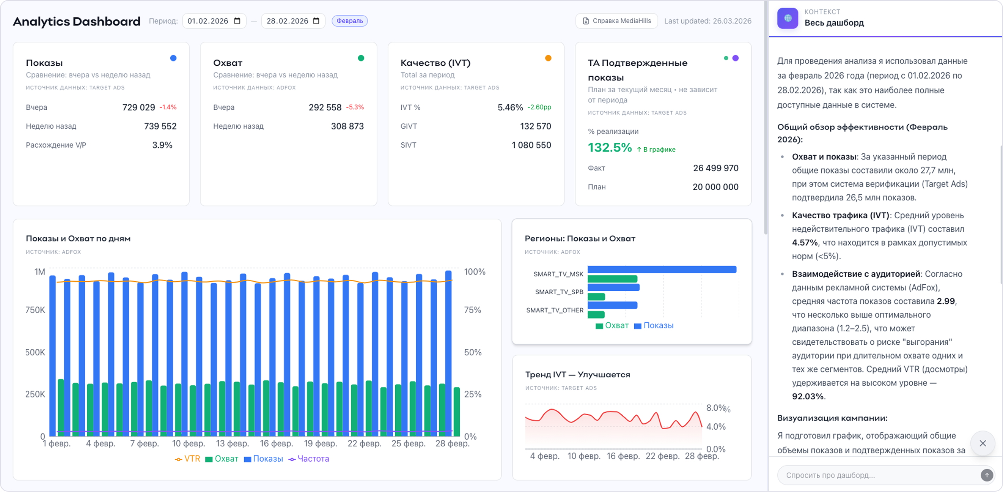The width and height of the screenshot is (1003, 492).
Task: Open the end date 28.02.2026 calendar picker
Action: point(316,21)
